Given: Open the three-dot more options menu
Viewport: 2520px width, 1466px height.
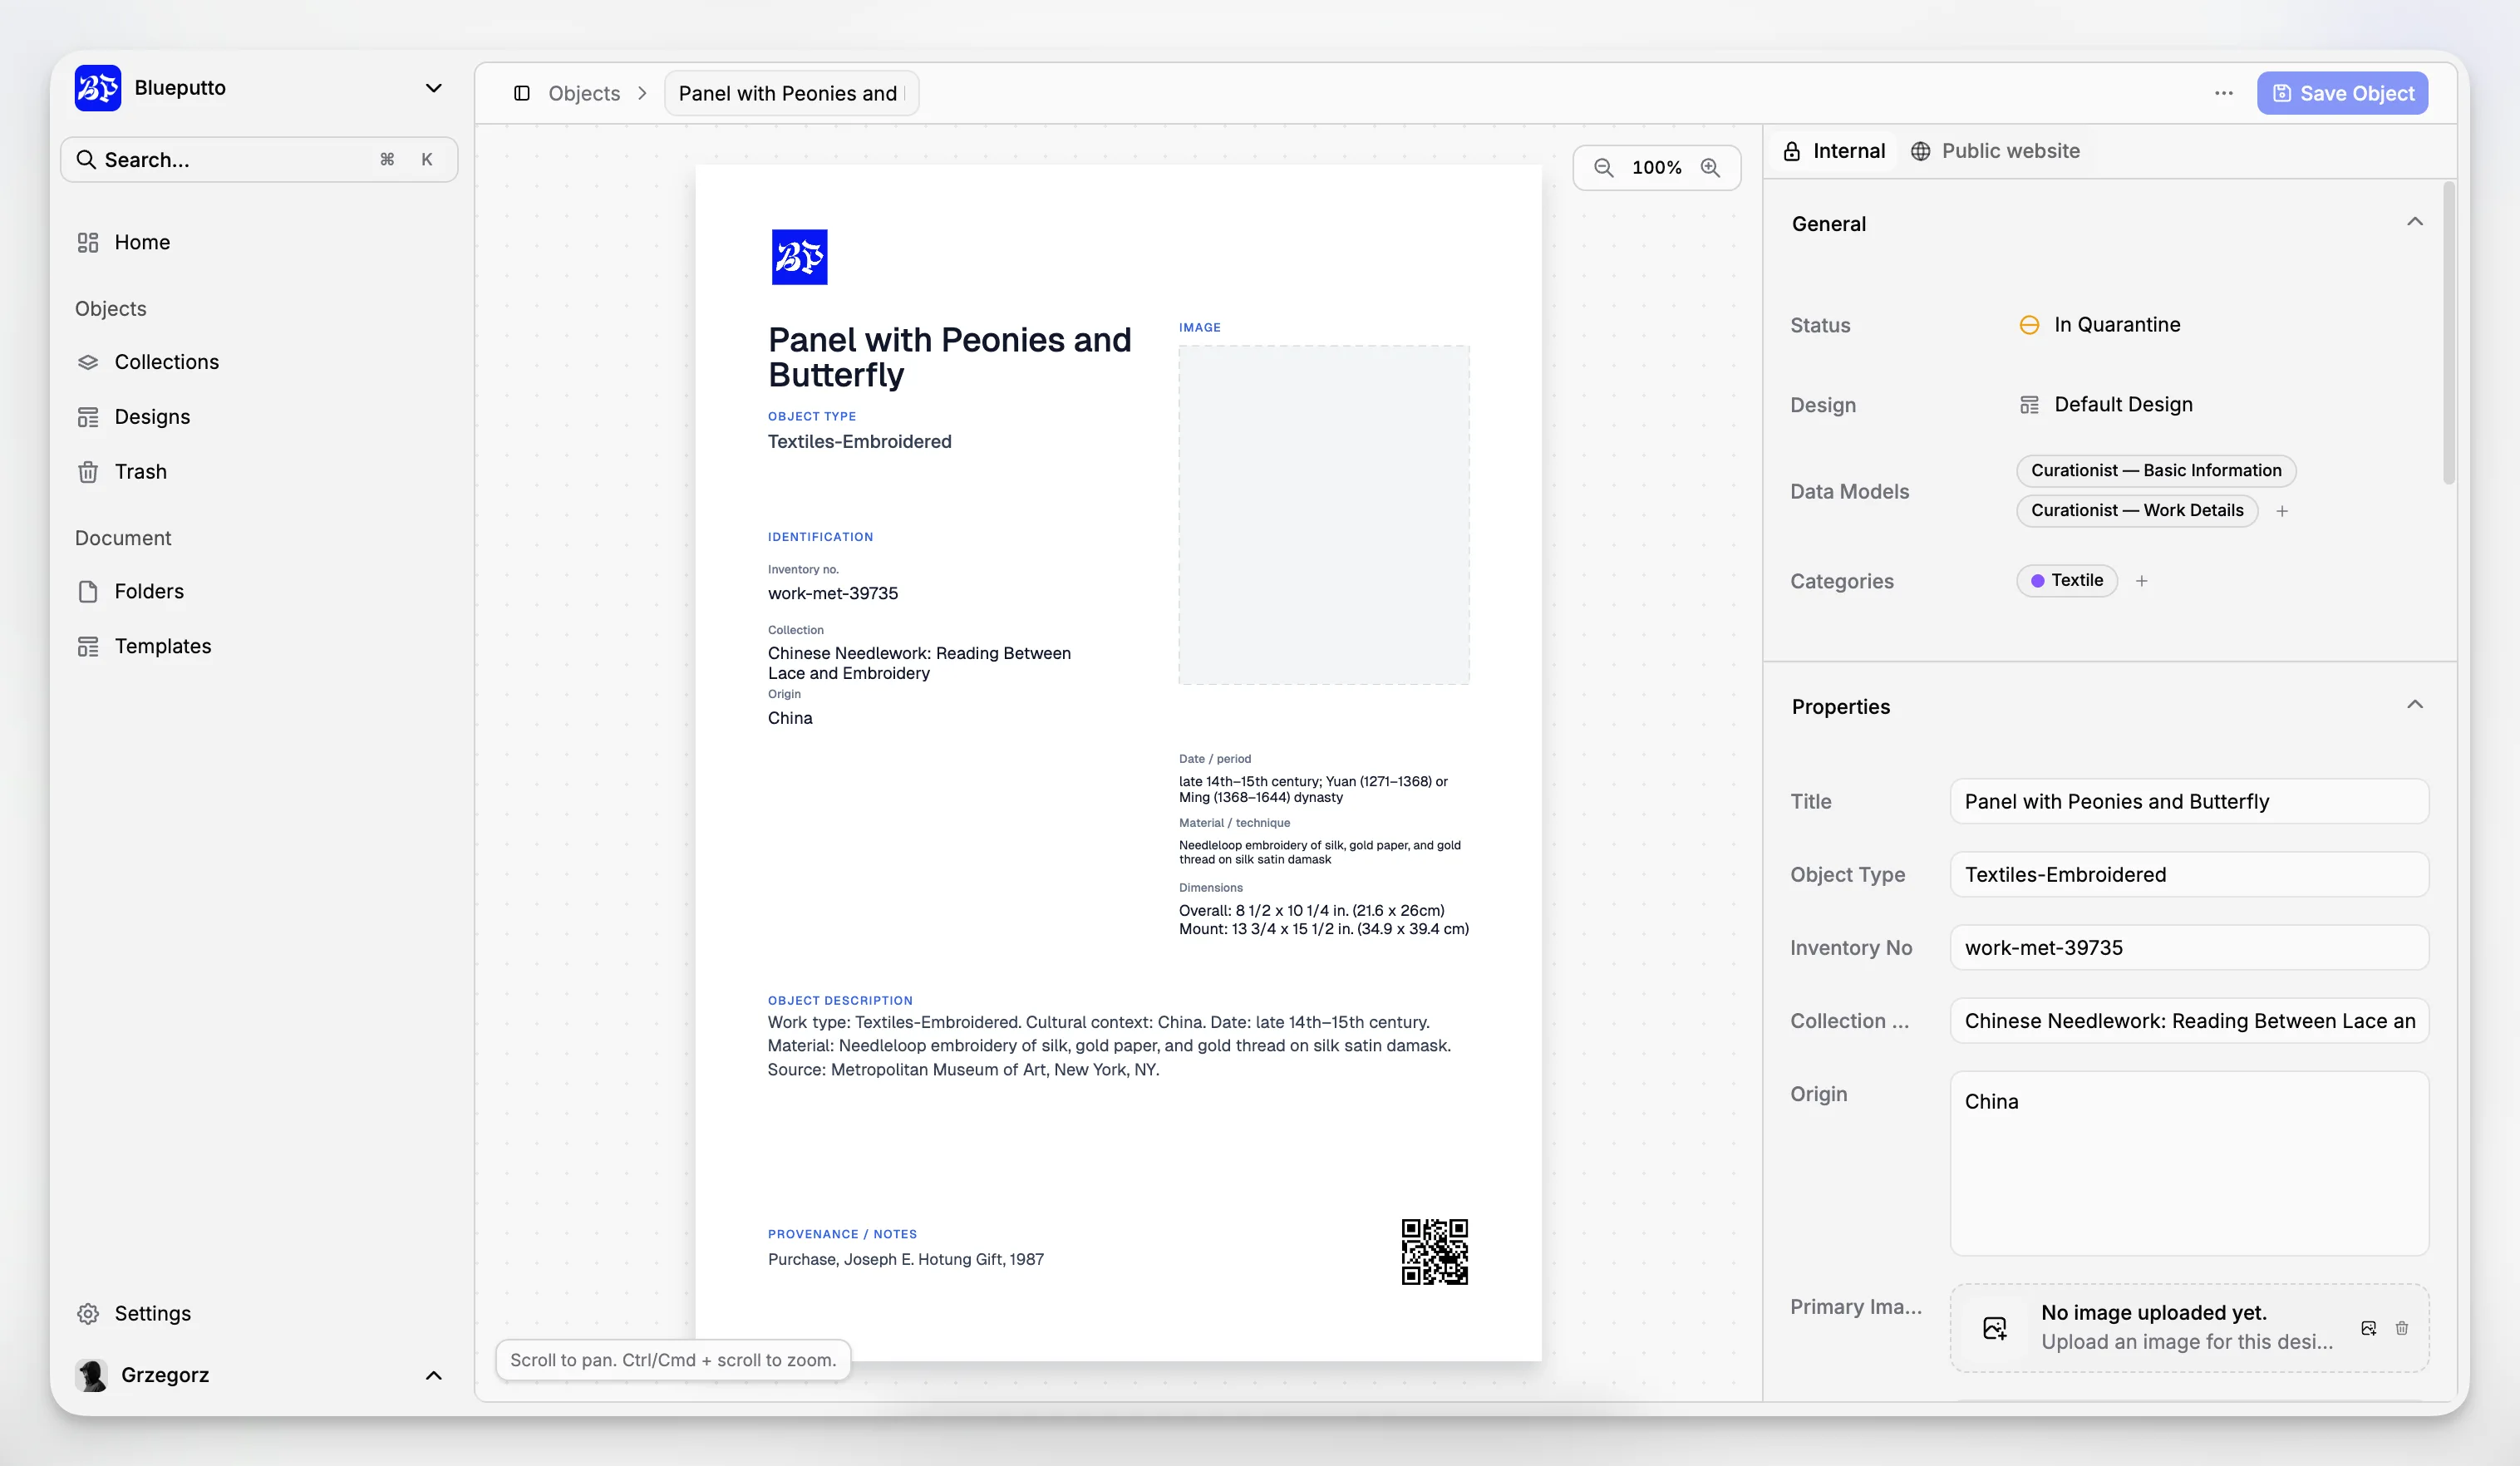Looking at the screenshot, I should pyautogui.click(x=2223, y=93).
